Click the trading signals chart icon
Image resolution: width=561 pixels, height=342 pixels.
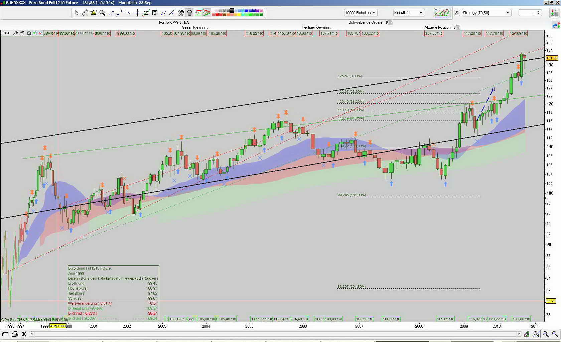coord(442,13)
